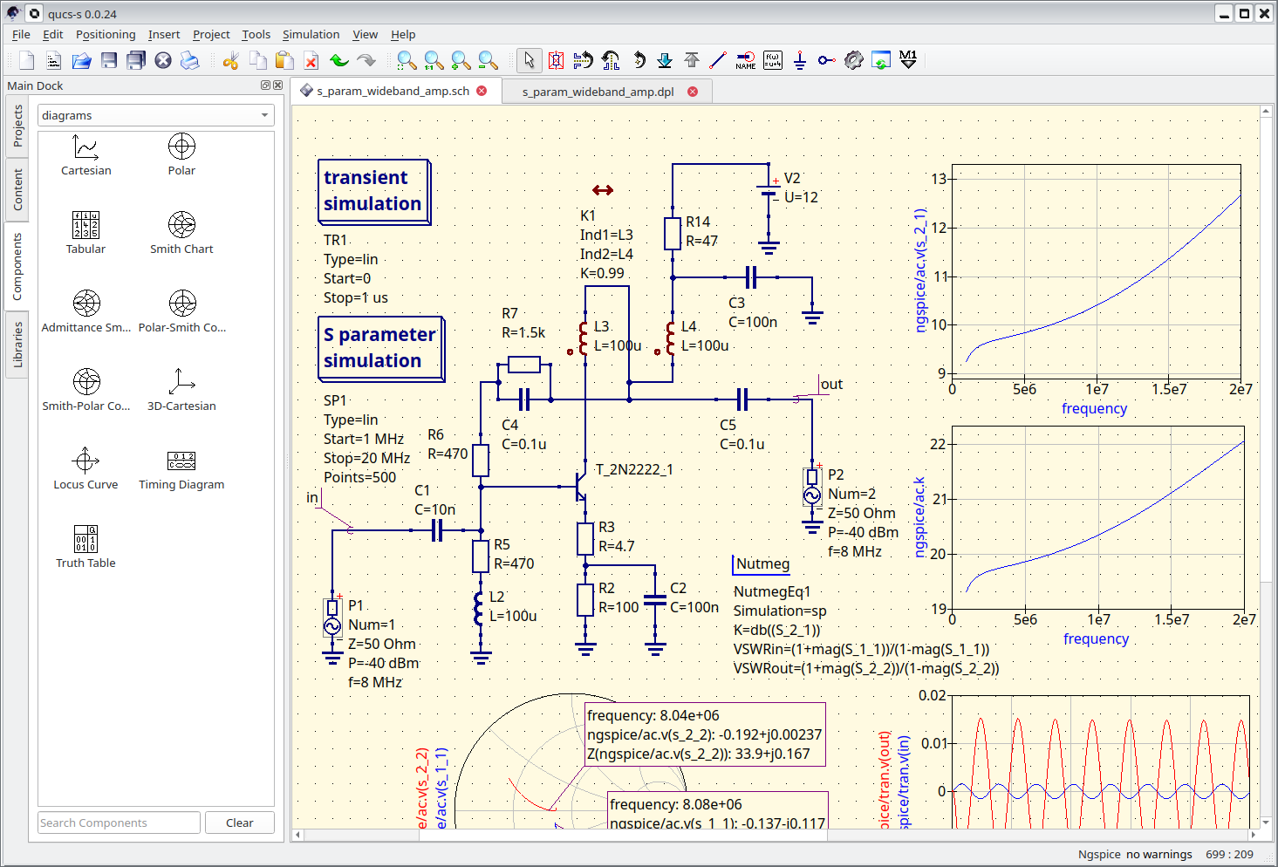This screenshot has height=867, width=1278.
Task: Pop out of the subcircuit
Action: pyautogui.click(x=692, y=60)
